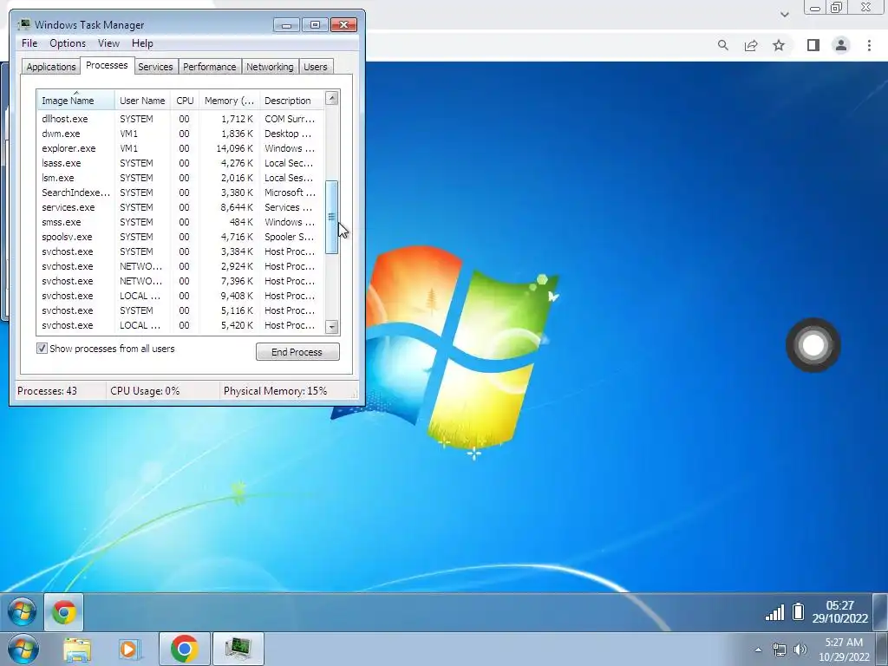Image resolution: width=888 pixels, height=666 pixels.
Task: Toggle Show processes from all users checkbox
Action: point(42,349)
